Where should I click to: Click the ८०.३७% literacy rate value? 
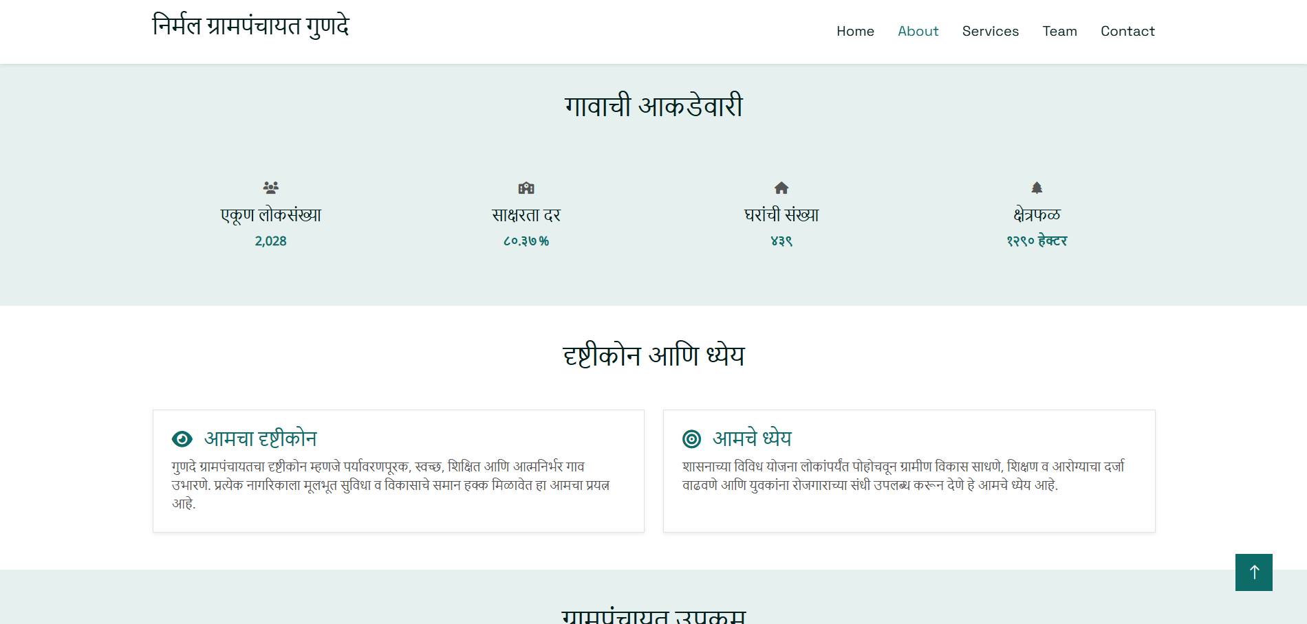pyautogui.click(x=526, y=241)
